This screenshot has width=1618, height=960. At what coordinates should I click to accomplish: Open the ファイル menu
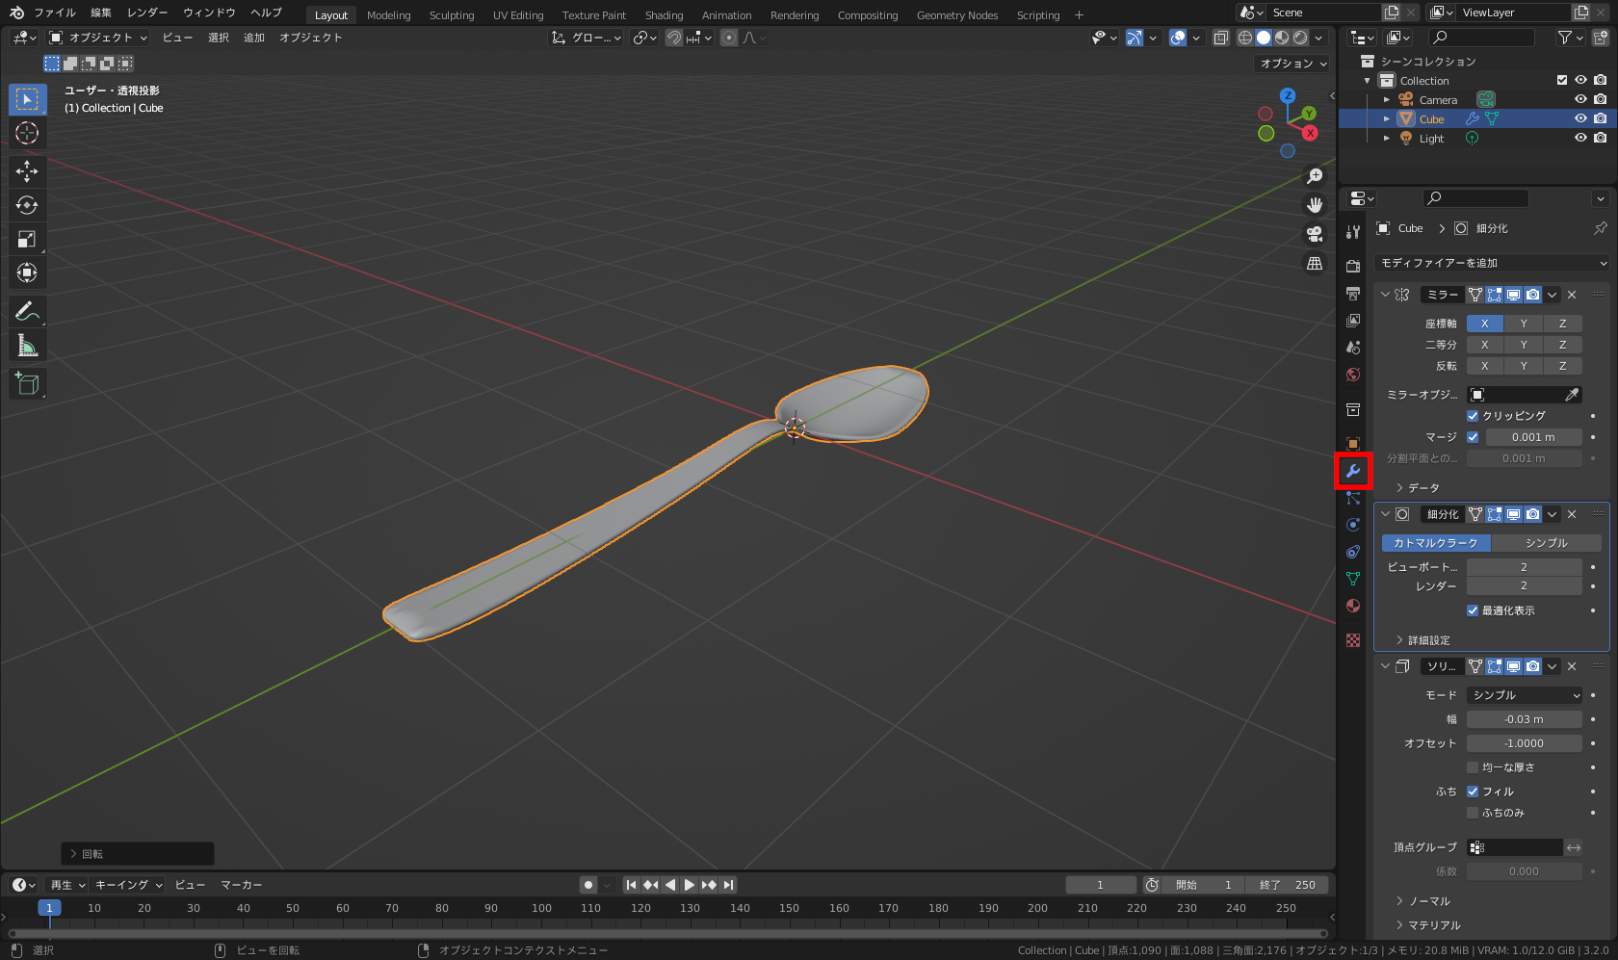coord(55,13)
